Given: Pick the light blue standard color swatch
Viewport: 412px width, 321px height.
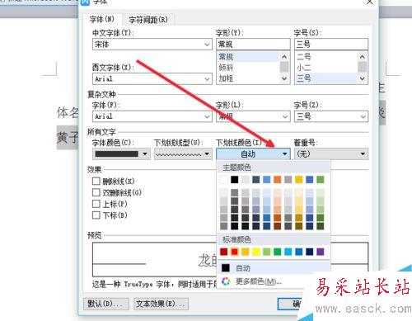Looking at the screenshot, I should point(288,252).
